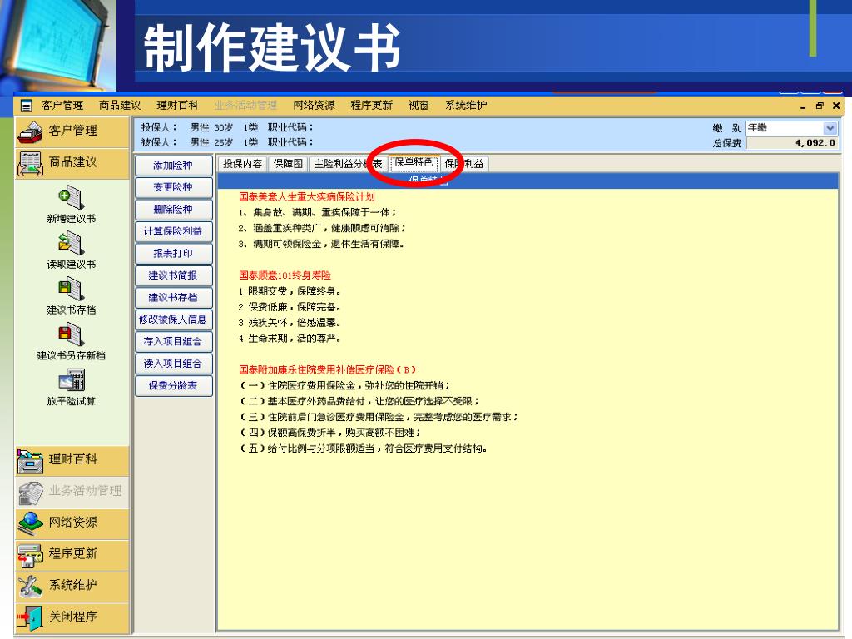
Task: Open the 系统维护 menu
Action: point(466,106)
